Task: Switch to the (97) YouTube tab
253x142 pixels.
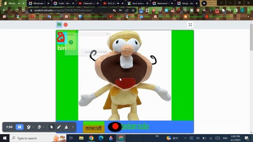Action: click(113, 4)
